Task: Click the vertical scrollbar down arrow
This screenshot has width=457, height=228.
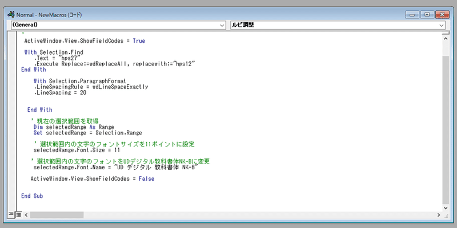Action: tap(446, 207)
